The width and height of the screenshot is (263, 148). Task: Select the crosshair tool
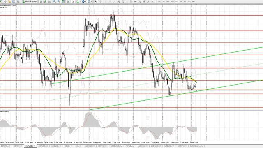100,2
